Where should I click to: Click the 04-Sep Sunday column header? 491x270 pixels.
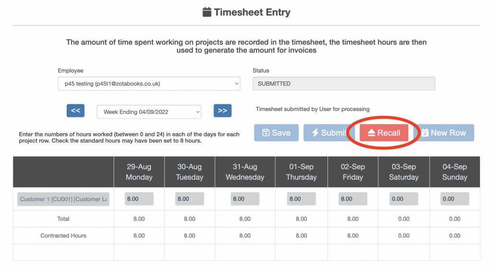coord(455,172)
